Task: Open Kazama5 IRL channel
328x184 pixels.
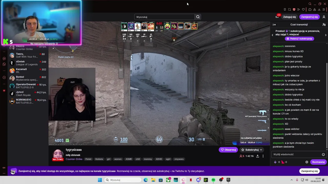Action: (28, 71)
